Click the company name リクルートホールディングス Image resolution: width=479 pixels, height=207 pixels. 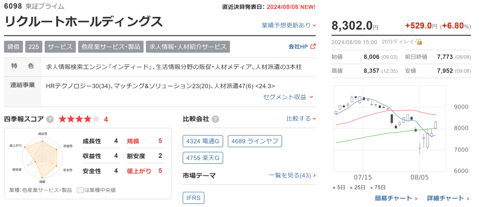coord(84,22)
